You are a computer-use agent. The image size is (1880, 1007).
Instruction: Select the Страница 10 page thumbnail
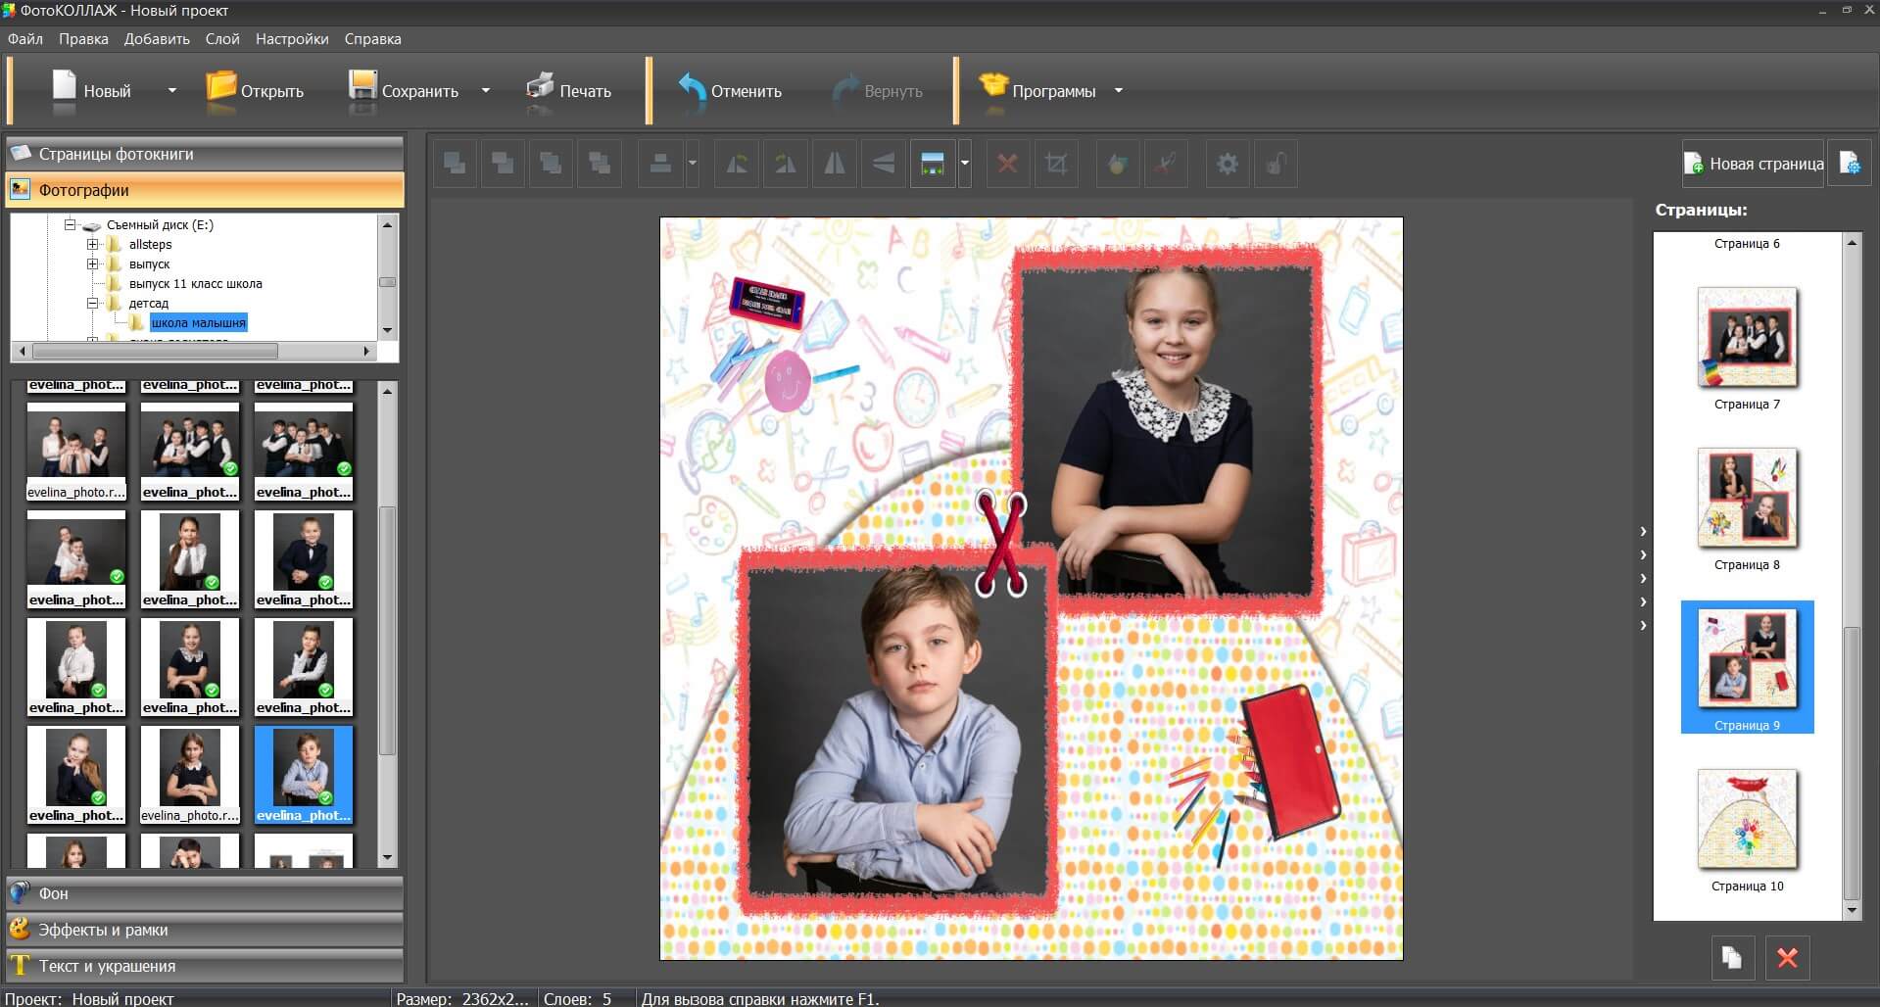click(x=1748, y=820)
